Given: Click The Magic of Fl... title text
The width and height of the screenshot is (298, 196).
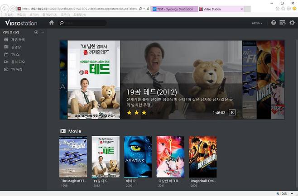Looking at the screenshot, I should [74, 181].
